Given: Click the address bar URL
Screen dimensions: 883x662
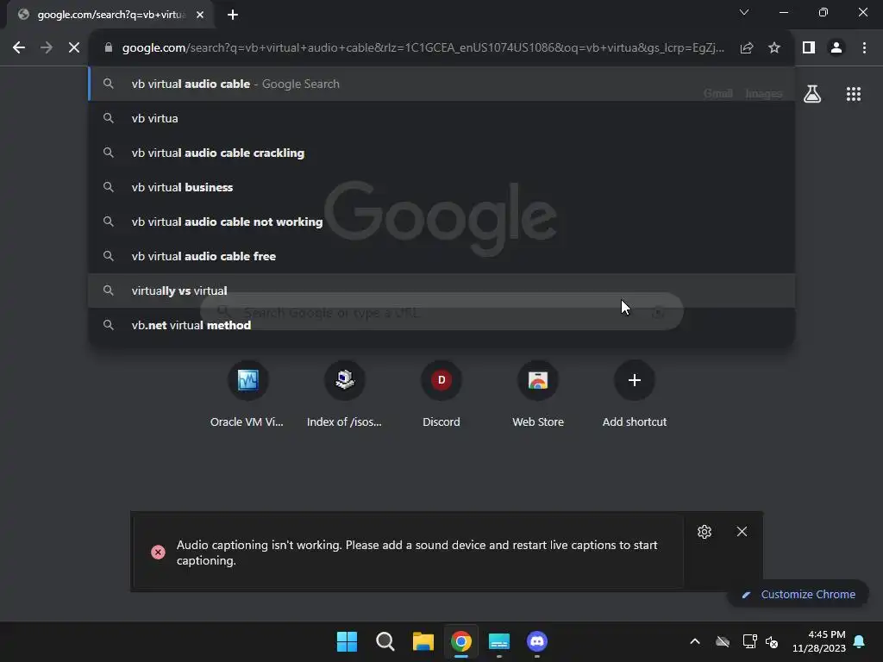Looking at the screenshot, I should click(423, 48).
